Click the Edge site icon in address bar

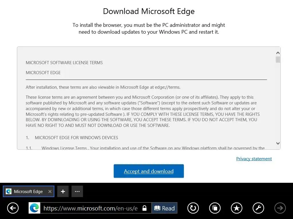click(x=34, y=208)
